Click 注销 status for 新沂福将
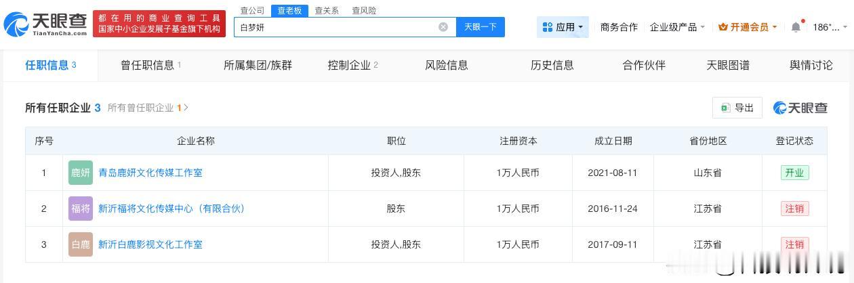This screenshot has width=854, height=283. pos(794,209)
